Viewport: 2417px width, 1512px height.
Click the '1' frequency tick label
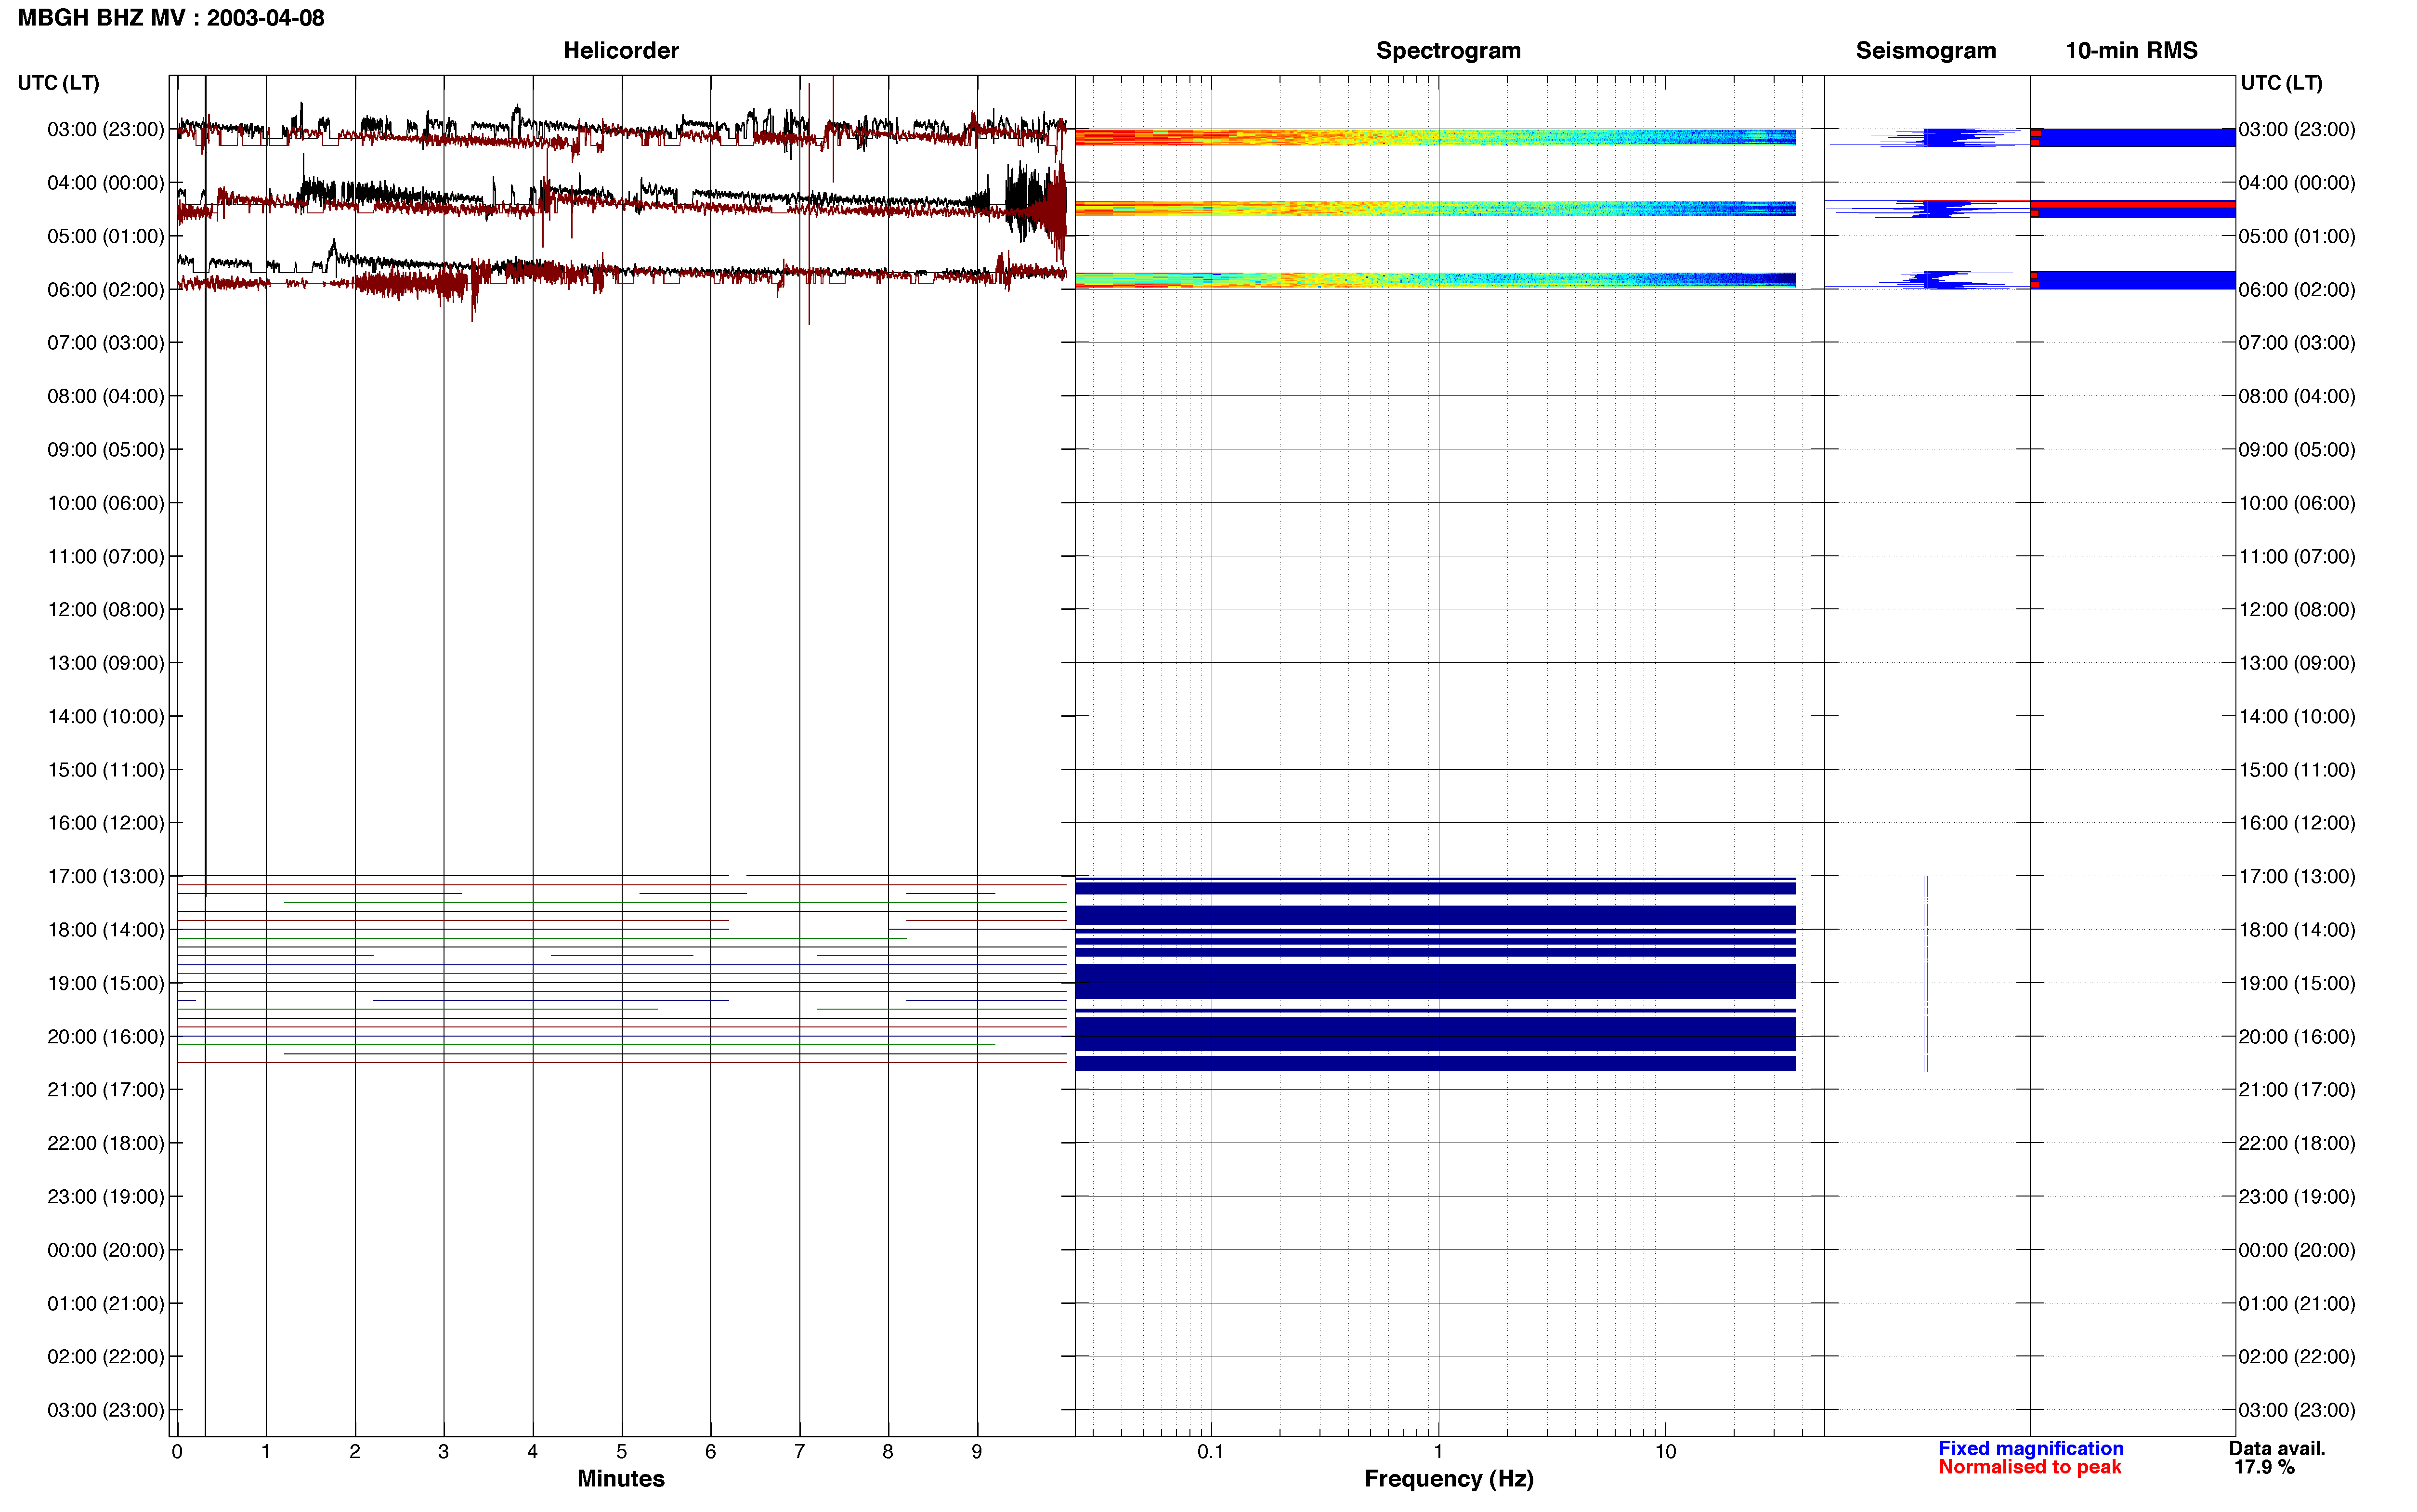tap(1438, 1452)
